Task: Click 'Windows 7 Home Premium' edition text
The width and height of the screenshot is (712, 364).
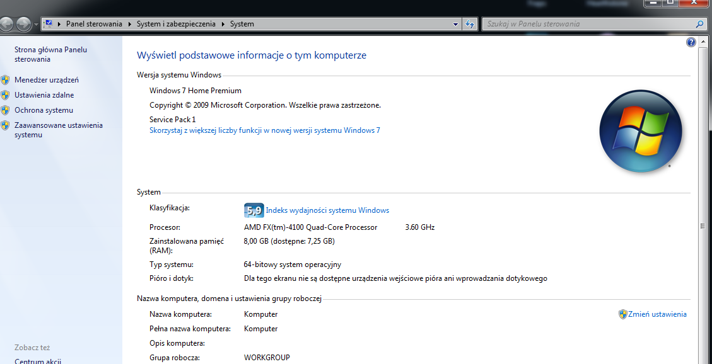Action: (196, 91)
